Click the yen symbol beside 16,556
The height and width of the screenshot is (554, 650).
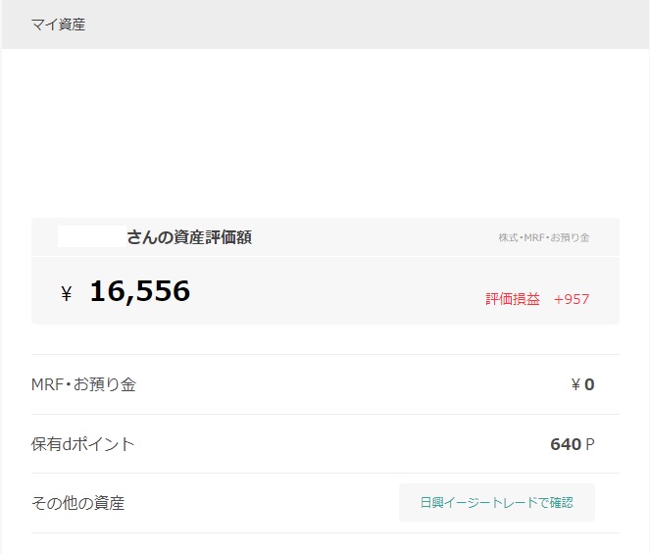tap(67, 293)
